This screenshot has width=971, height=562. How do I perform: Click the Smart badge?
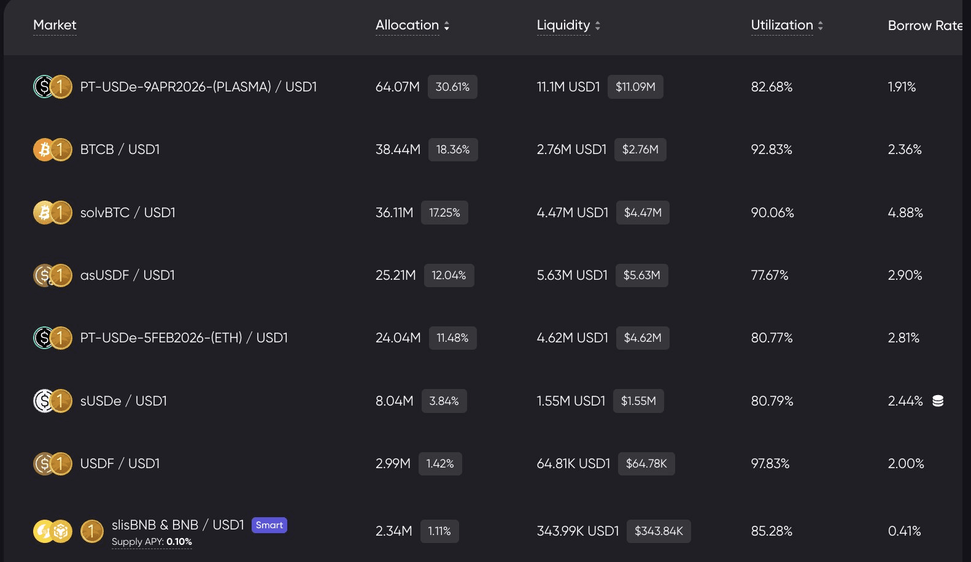pyautogui.click(x=269, y=525)
